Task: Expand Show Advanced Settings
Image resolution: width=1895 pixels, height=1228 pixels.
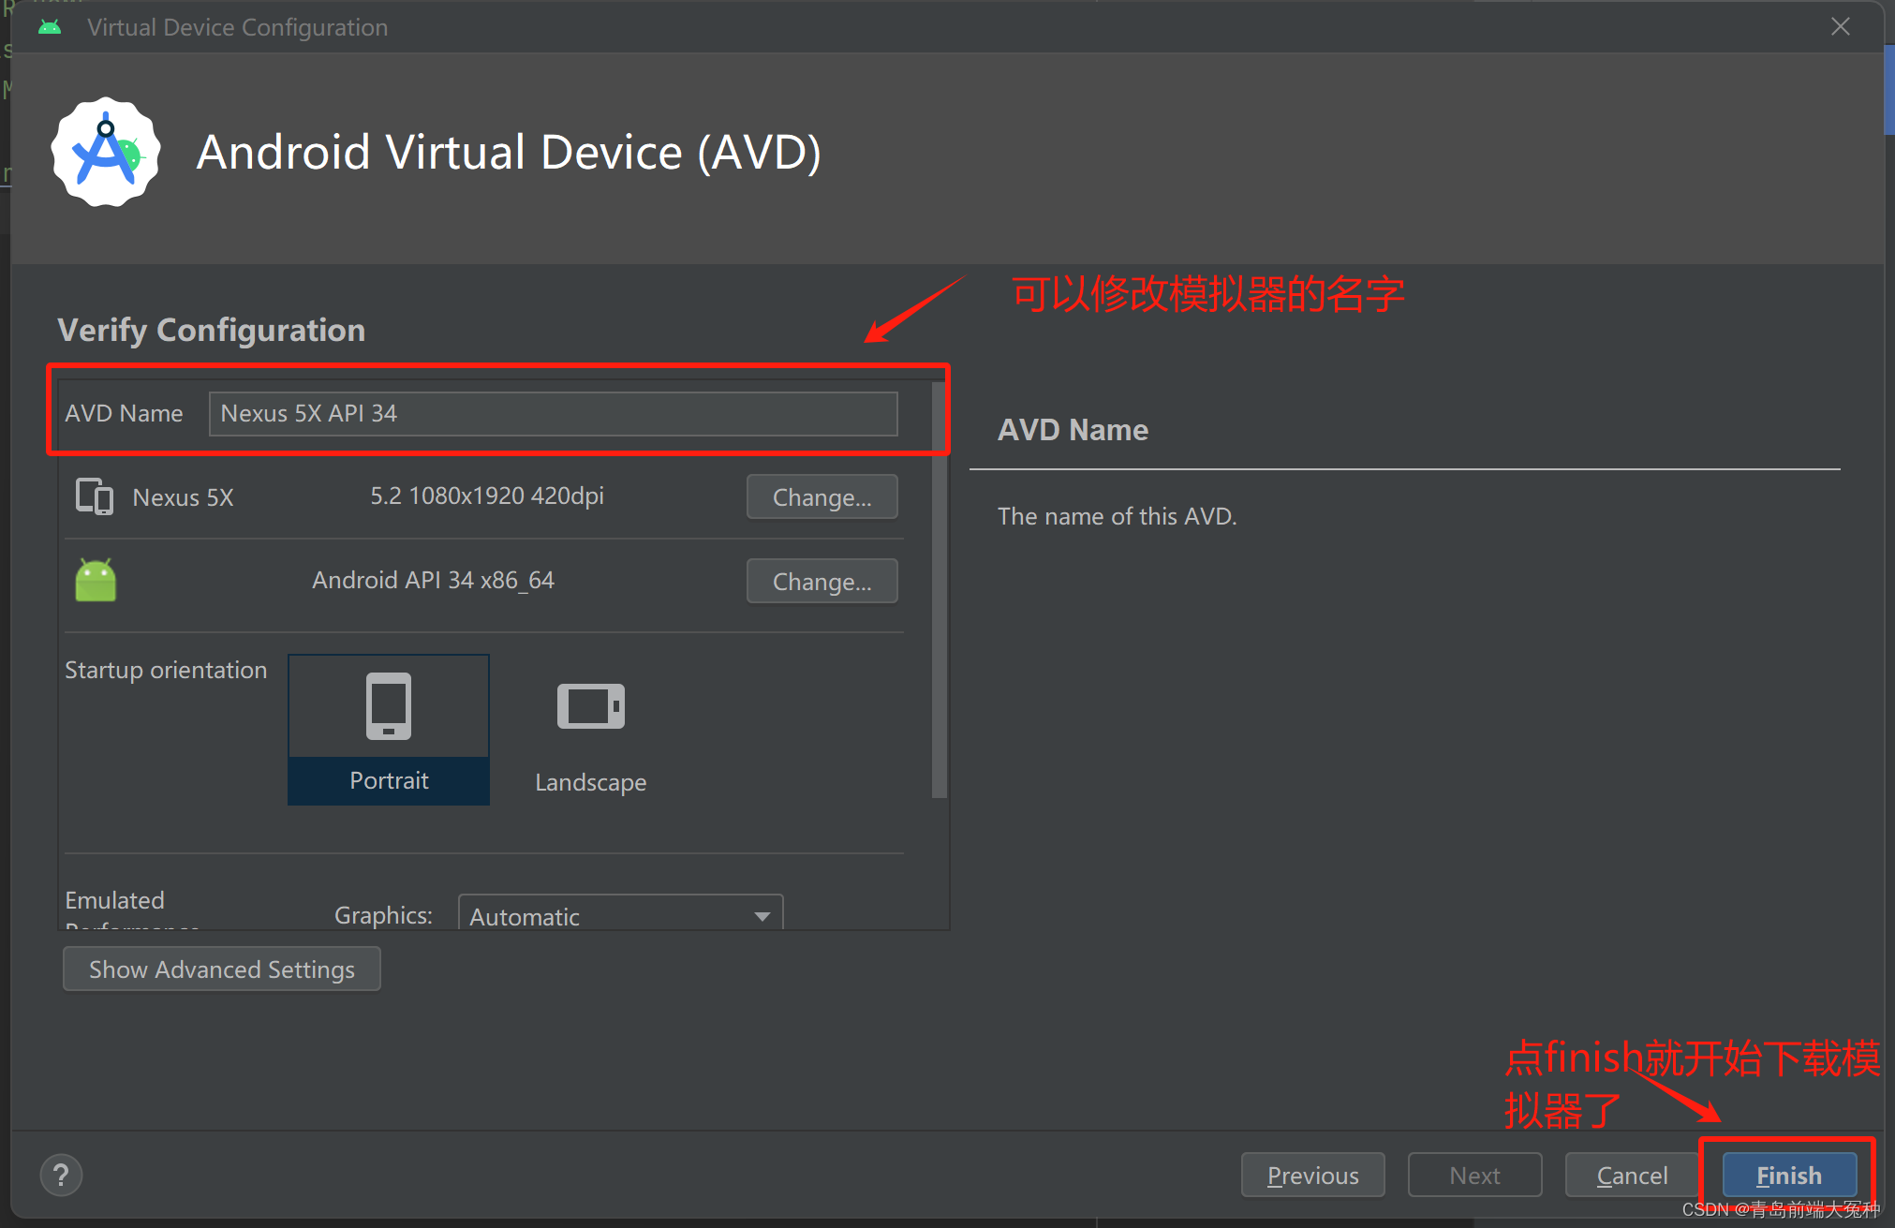Action: pos(222,969)
